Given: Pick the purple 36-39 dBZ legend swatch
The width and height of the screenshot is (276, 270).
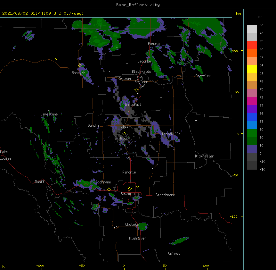Looking at the screenshot, I should pos(252,109).
